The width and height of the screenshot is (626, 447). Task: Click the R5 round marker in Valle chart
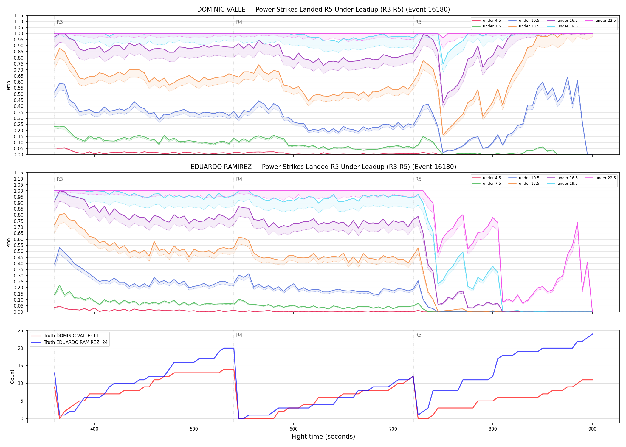[x=418, y=22]
